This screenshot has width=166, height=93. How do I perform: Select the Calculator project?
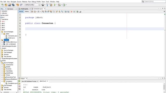(x=4, y=11)
